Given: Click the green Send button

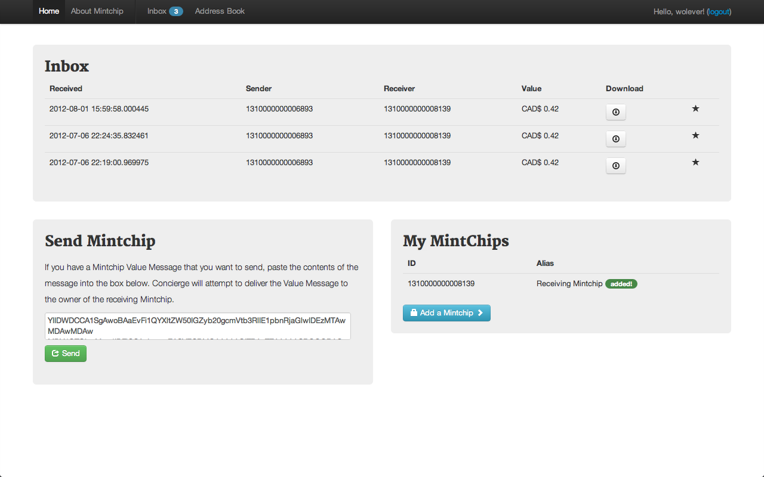Looking at the screenshot, I should [x=66, y=354].
